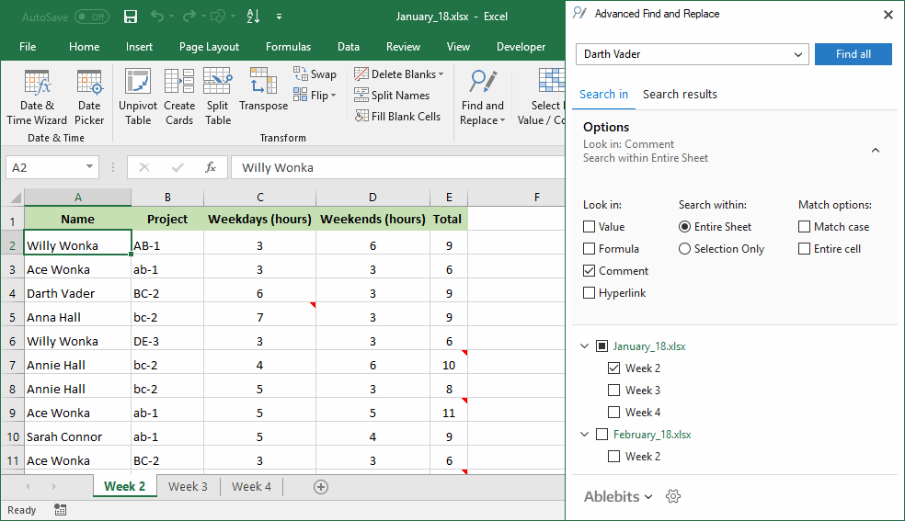The height and width of the screenshot is (521, 905).
Task: Switch to the Search results tab
Action: [680, 94]
